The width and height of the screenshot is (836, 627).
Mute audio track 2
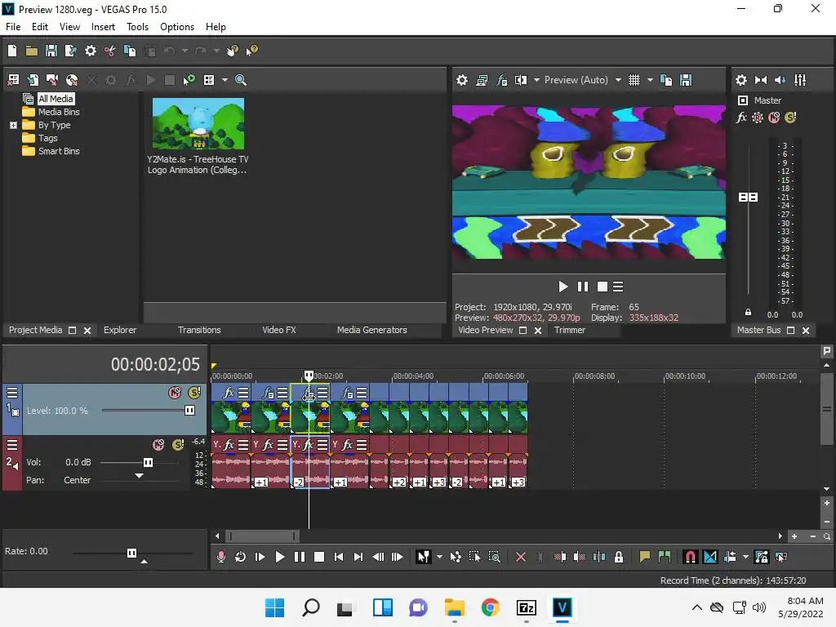tap(158, 445)
